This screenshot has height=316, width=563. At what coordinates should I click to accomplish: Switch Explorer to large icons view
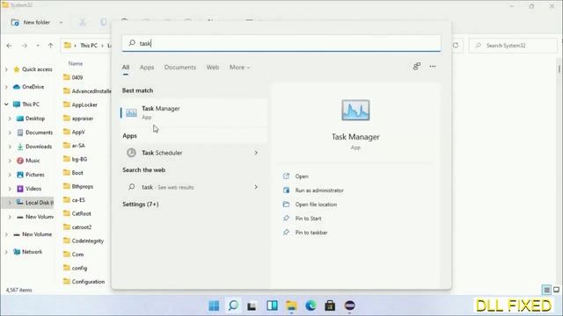click(x=557, y=290)
